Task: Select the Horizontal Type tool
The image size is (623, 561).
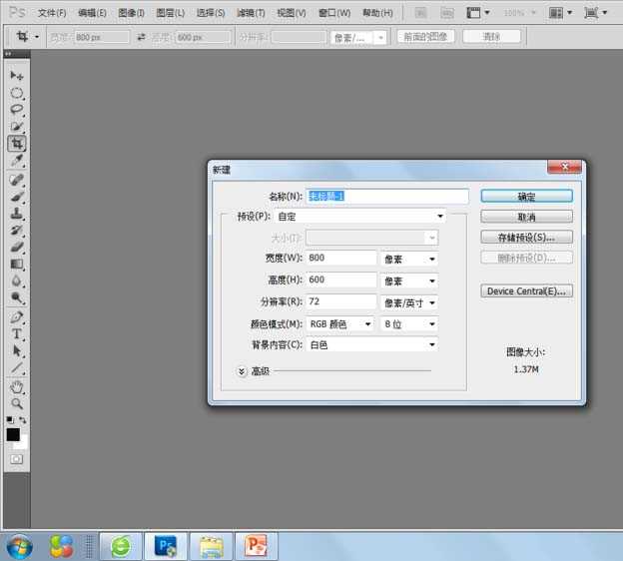Action: 17,333
